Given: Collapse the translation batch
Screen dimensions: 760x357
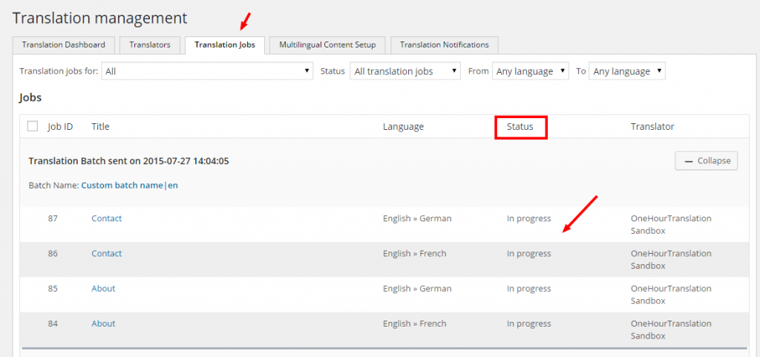Looking at the screenshot, I should [x=706, y=161].
